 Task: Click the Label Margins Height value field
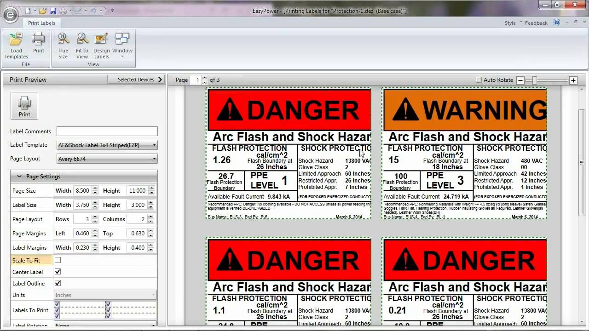click(x=137, y=248)
